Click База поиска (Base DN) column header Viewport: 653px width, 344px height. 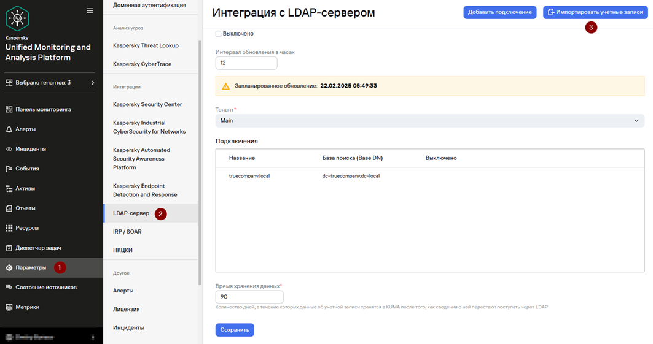coord(353,158)
